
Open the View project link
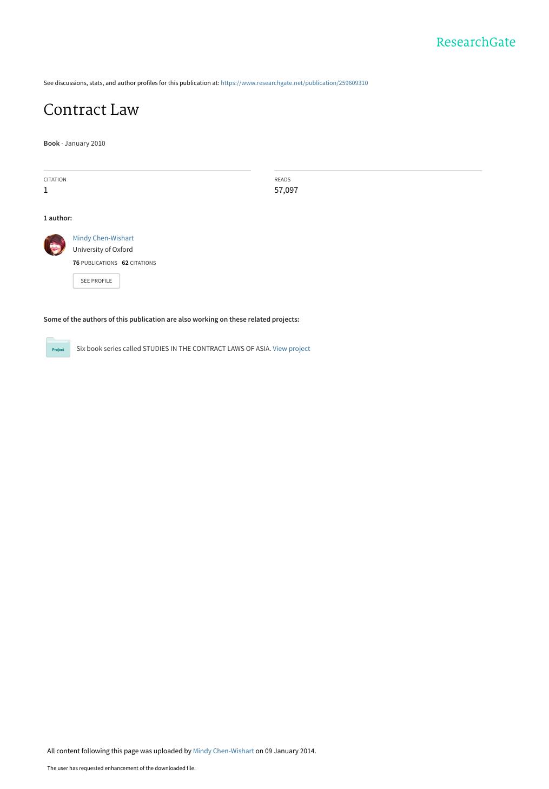pyautogui.click(x=291, y=349)
